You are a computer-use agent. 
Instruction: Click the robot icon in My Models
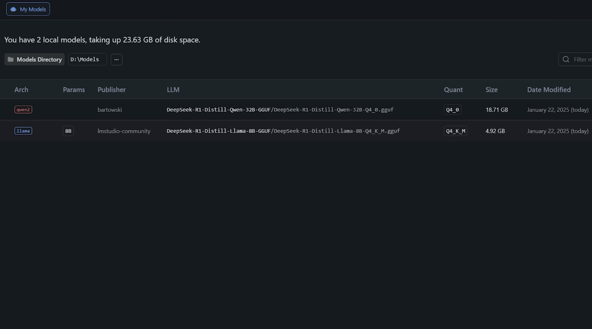pyautogui.click(x=13, y=9)
